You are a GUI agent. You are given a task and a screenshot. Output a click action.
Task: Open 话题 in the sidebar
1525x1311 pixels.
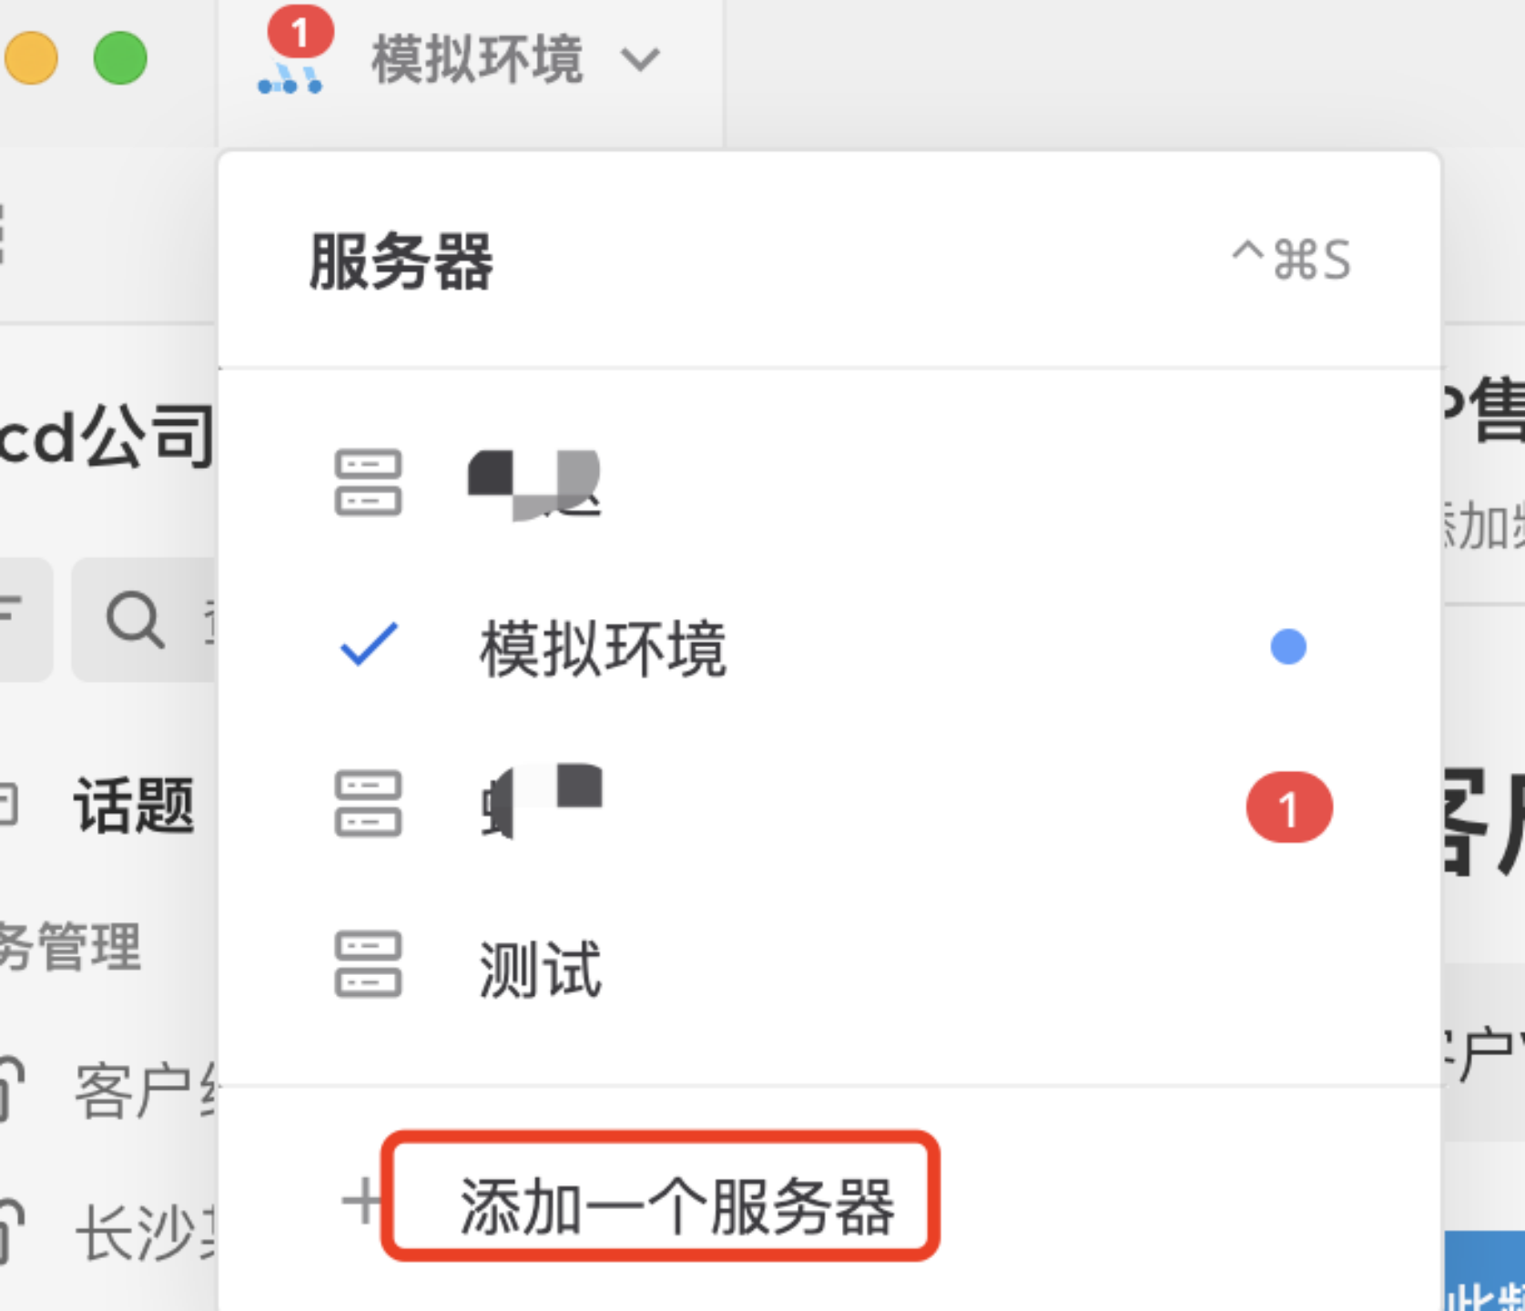135,806
